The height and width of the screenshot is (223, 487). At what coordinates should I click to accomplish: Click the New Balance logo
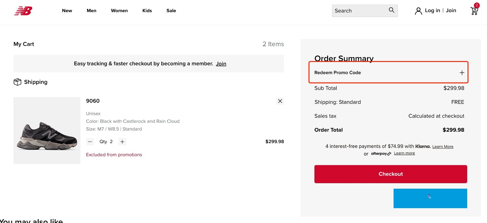(23, 11)
